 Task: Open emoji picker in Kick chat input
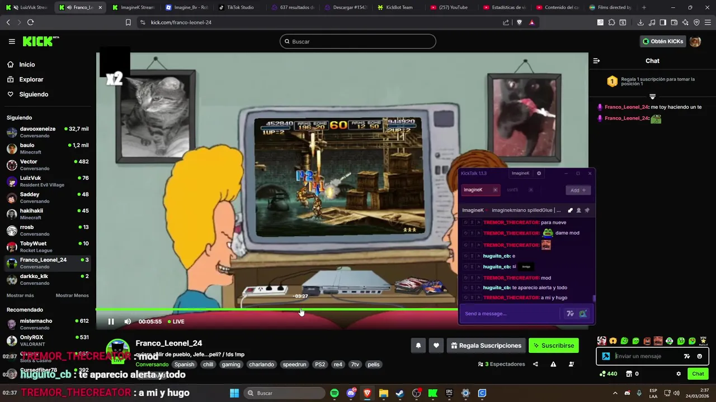click(699, 356)
